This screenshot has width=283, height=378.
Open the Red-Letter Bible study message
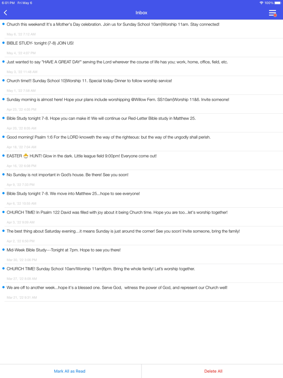[x=101, y=119]
